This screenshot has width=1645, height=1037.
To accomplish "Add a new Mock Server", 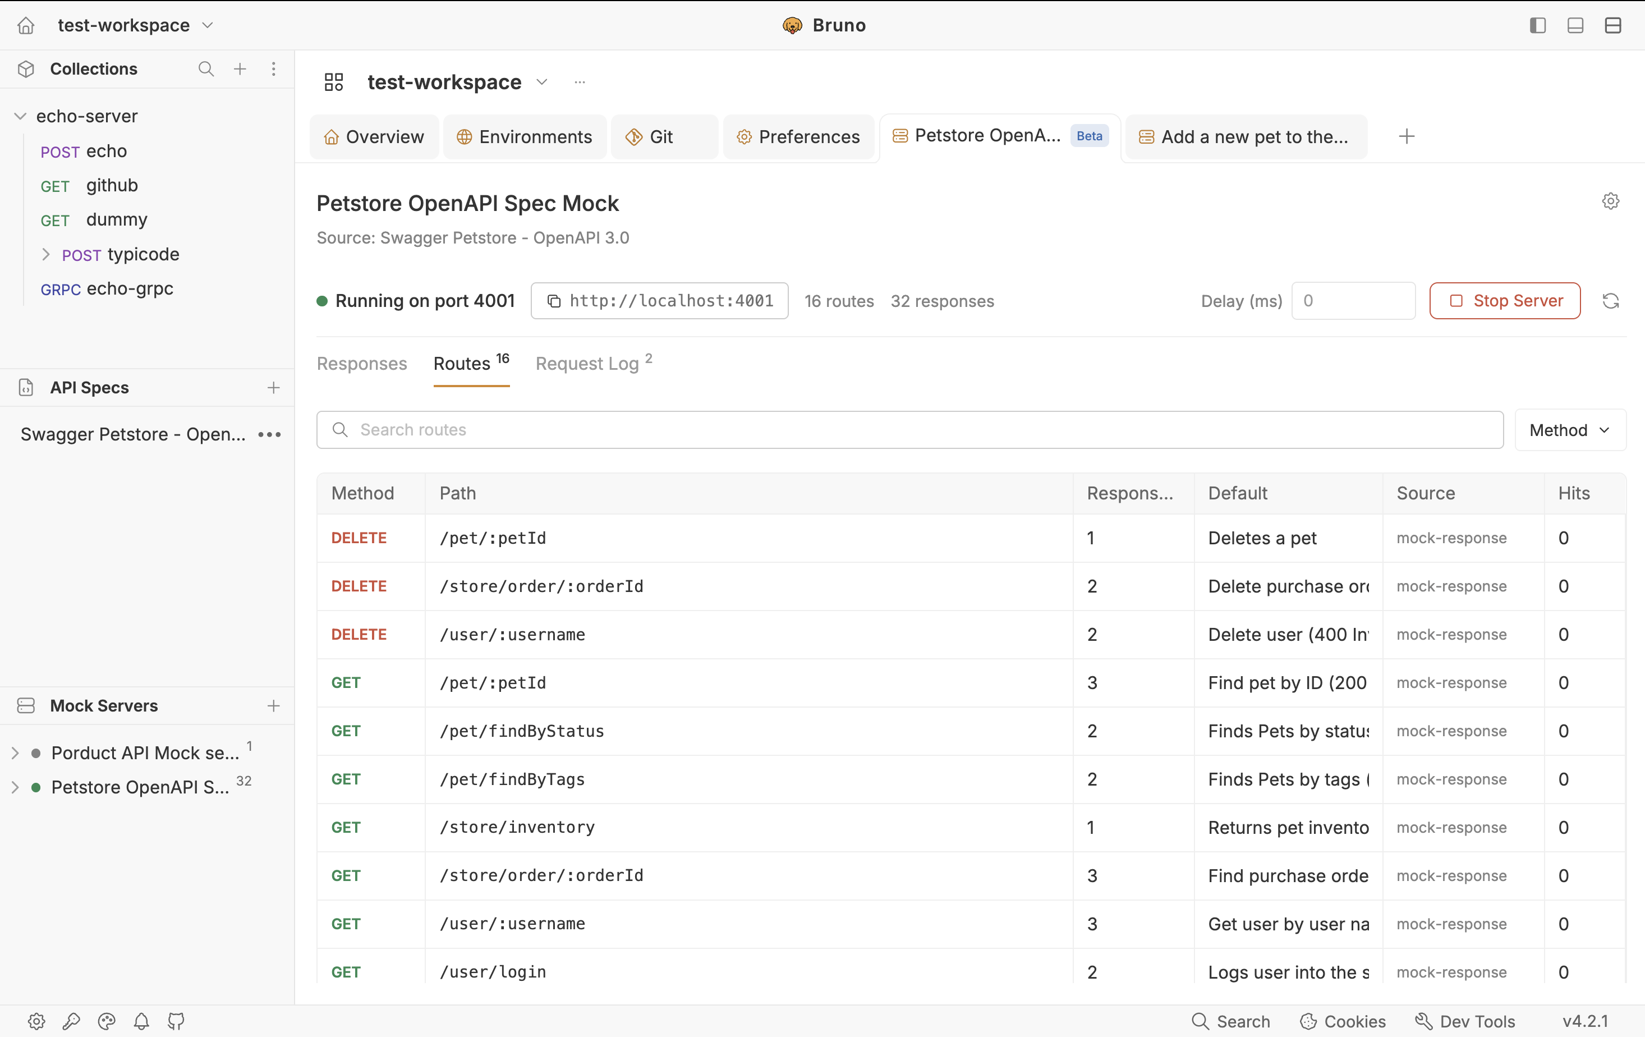I will point(273,706).
